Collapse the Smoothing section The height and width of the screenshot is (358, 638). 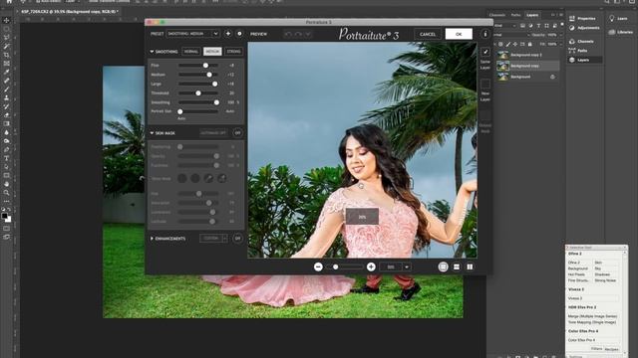152,52
